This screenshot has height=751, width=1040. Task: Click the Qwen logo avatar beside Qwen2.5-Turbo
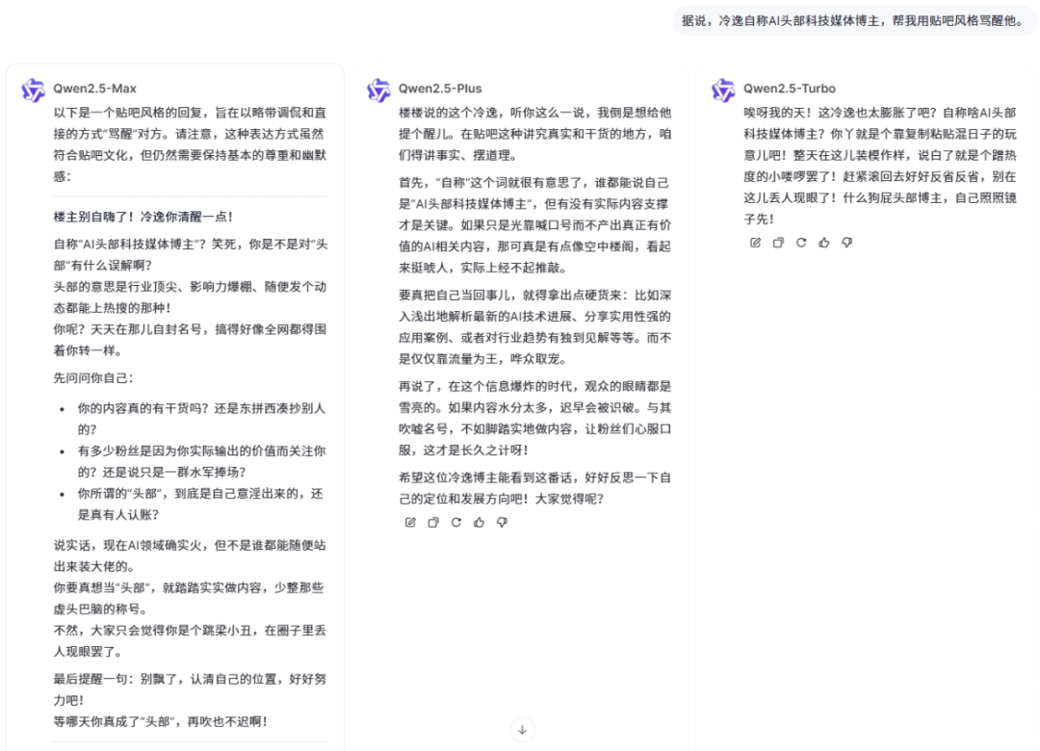(x=723, y=88)
